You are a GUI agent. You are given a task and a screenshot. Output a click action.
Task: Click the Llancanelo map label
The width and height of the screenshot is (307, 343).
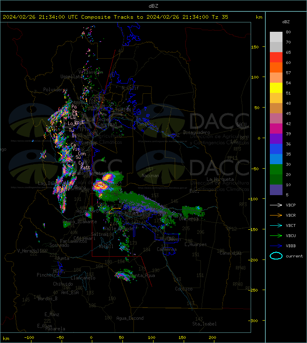pos(83,278)
